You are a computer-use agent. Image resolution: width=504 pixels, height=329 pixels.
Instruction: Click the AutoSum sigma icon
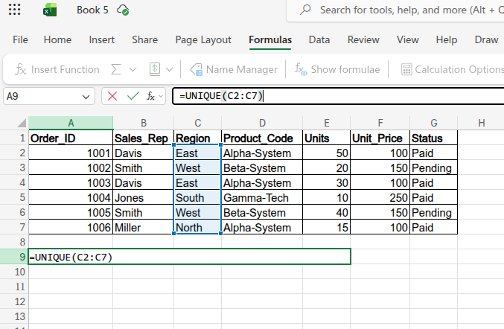point(116,69)
